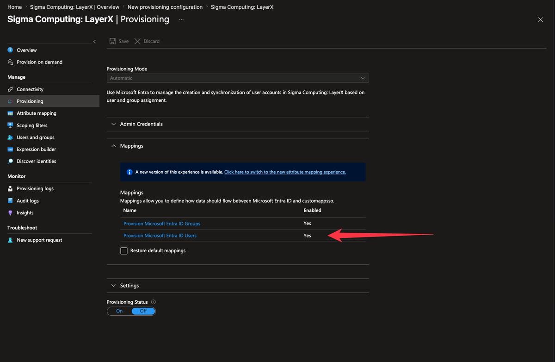The height and width of the screenshot is (362, 555).
Task: Click the Audit logs icon
Action: point(10,201)
